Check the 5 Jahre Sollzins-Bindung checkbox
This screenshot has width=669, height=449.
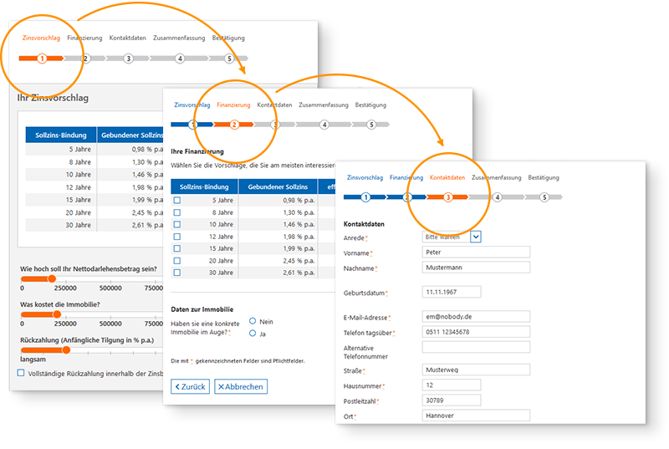tap(176, 201)
